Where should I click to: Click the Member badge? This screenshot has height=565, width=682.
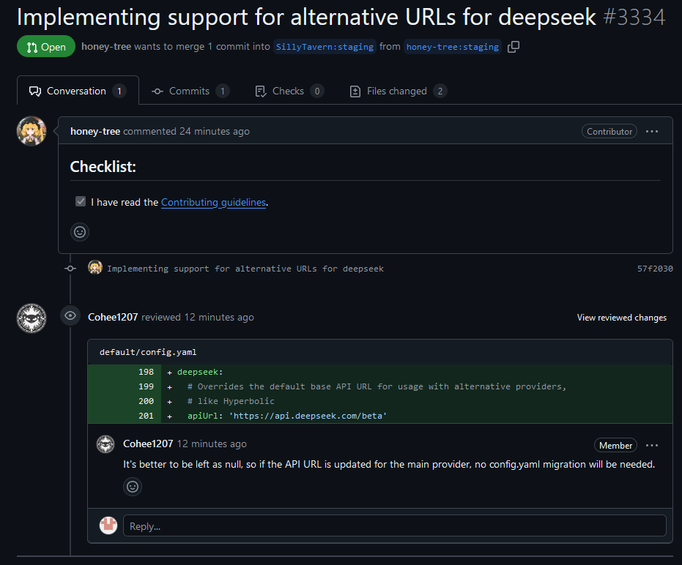(615, 445)
